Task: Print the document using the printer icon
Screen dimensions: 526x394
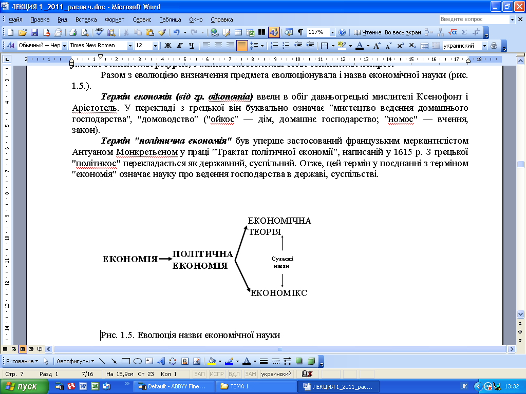Action: 72,32
